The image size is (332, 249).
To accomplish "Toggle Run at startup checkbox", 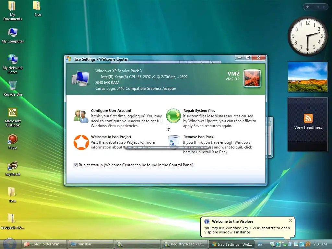I will [76, 165].
